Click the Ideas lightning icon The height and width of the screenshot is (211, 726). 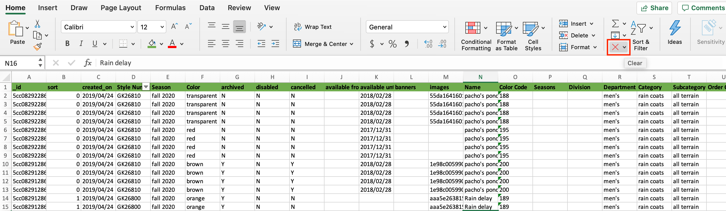pos(675,28)
